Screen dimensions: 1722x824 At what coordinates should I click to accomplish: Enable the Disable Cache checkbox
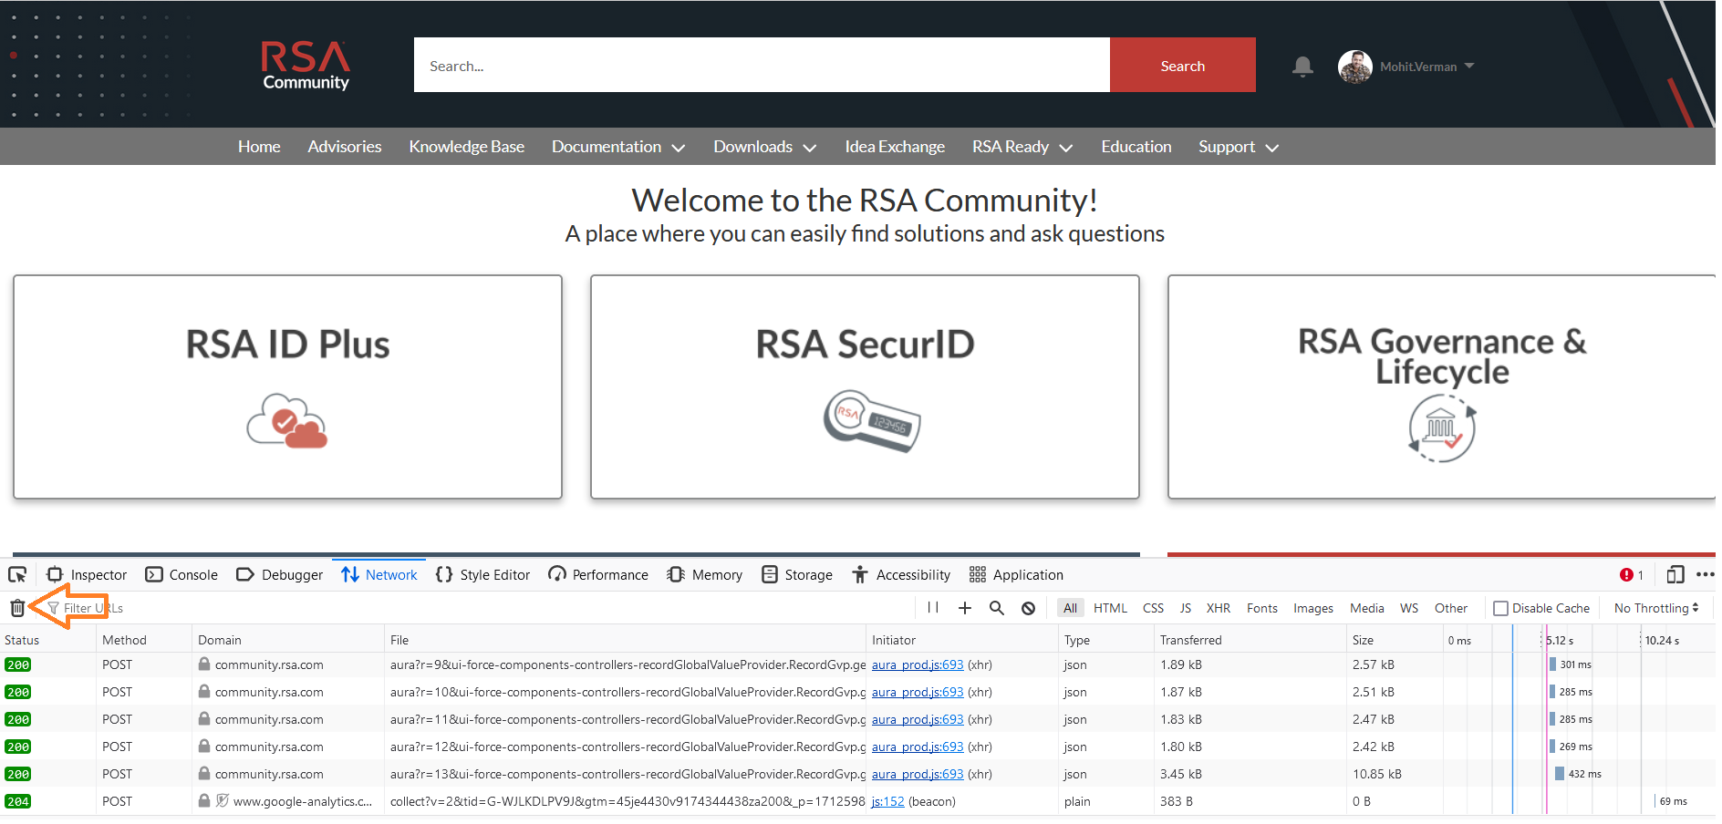[x=1500, y=608]
